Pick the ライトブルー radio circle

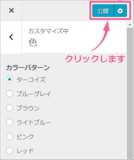pos(10,122)
